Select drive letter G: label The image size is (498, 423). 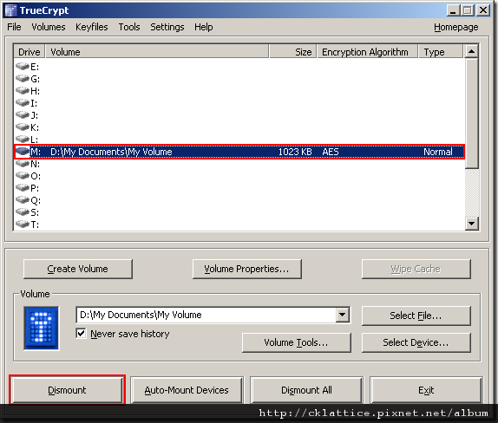[35, 79]
